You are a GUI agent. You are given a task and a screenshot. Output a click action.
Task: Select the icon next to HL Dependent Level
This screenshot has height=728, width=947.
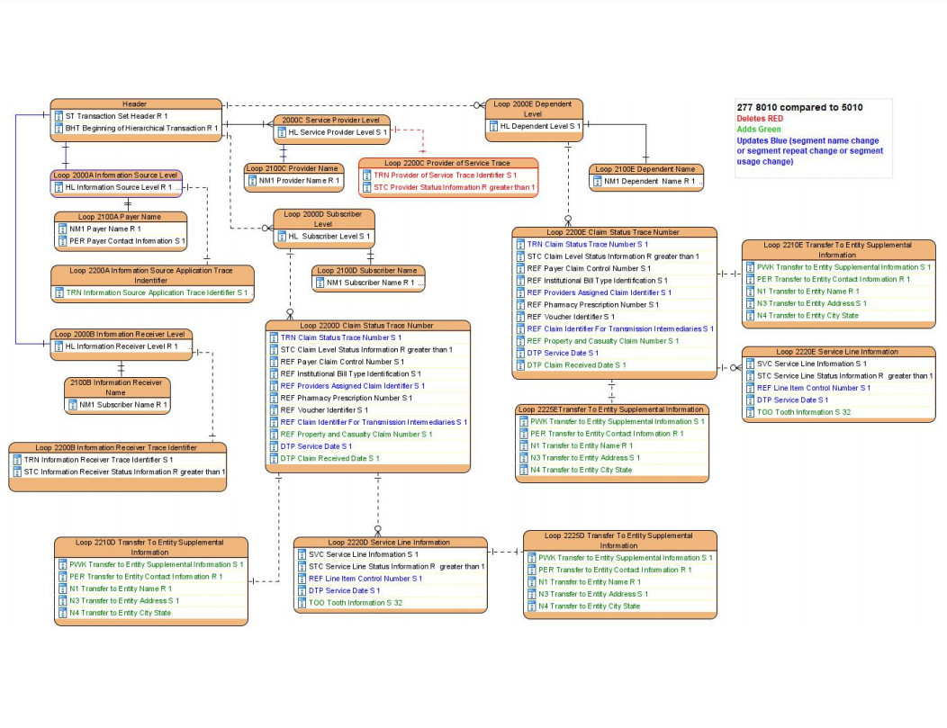(x=493, y=126)
